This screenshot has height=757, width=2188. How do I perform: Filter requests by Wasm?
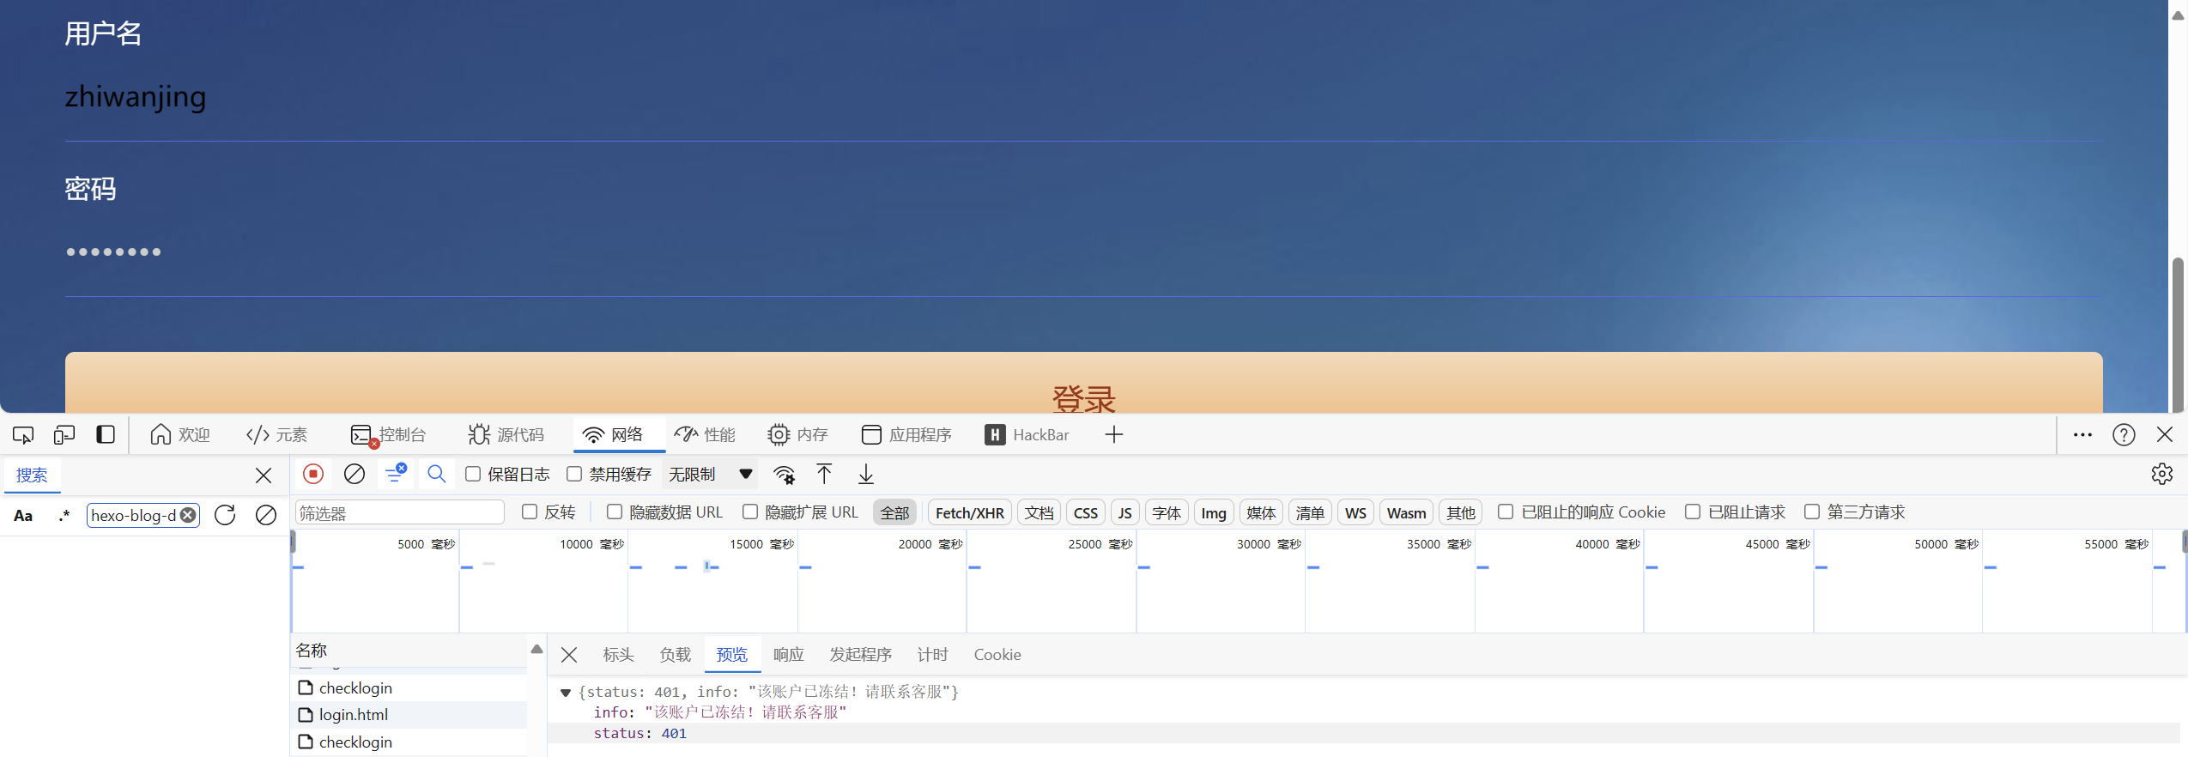pyautogui.click(x=1406, y=513)
